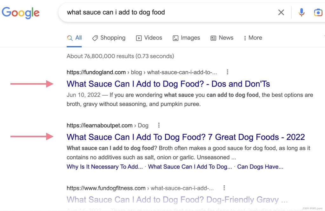The height and width of the screenshot is (211, 325).
Task: Click the Google logo
Action: pos(21,13)
